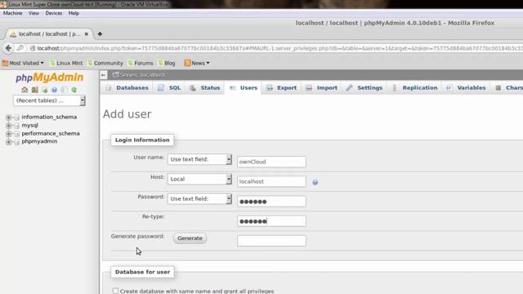Click the Password input field
The height and width of the screenshot is (294, 523).
[x=271, y=202]
